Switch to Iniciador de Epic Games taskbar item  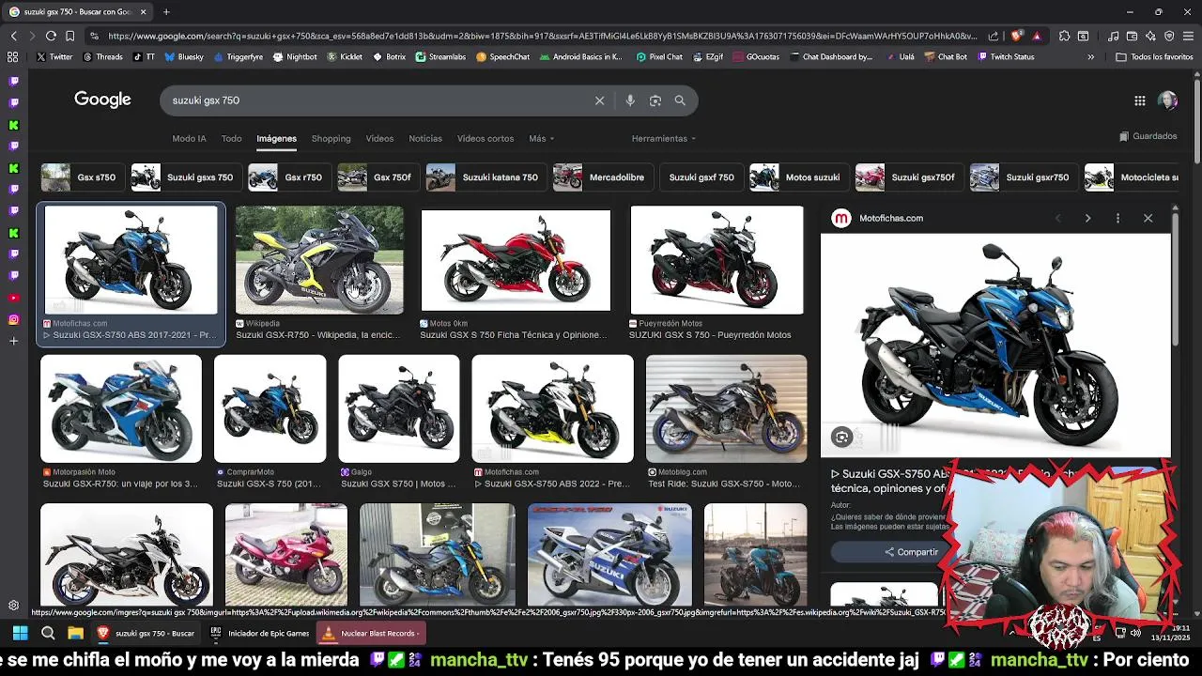click(260, 633)
